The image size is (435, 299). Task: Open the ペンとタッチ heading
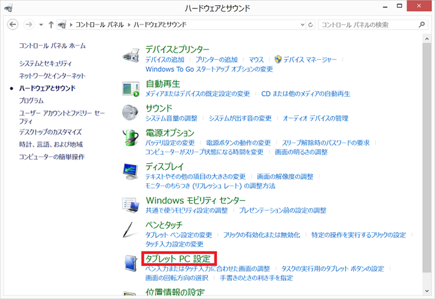pyautogui.click(x=164, y=225)
